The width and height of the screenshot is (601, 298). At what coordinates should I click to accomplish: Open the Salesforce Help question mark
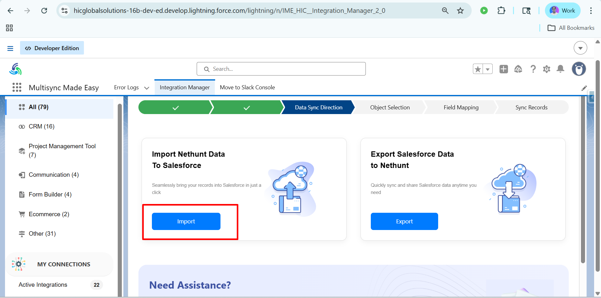pyautogui.click(x=533, y=69)
